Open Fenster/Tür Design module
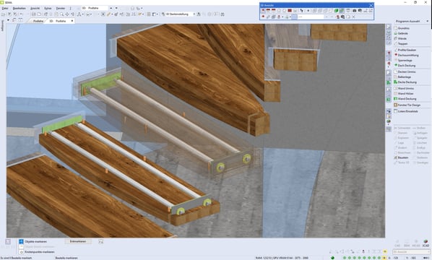The height and width of the screenshot is (260, 432). click(409, 105)
